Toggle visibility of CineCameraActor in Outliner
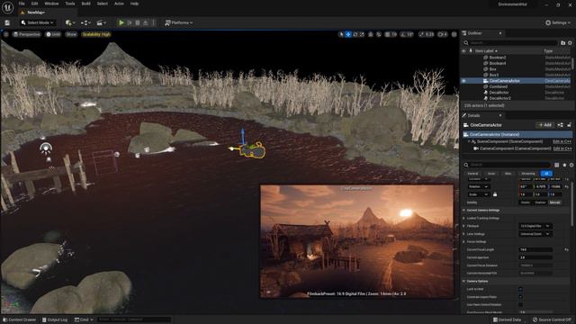 tap(463, 81)
